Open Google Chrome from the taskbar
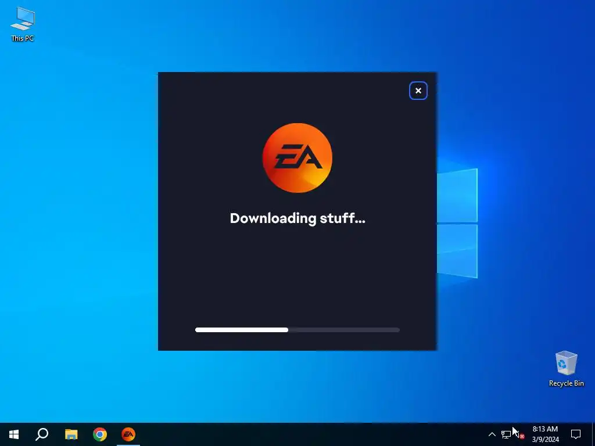This screenshot has height=446, width=595. 100,434
